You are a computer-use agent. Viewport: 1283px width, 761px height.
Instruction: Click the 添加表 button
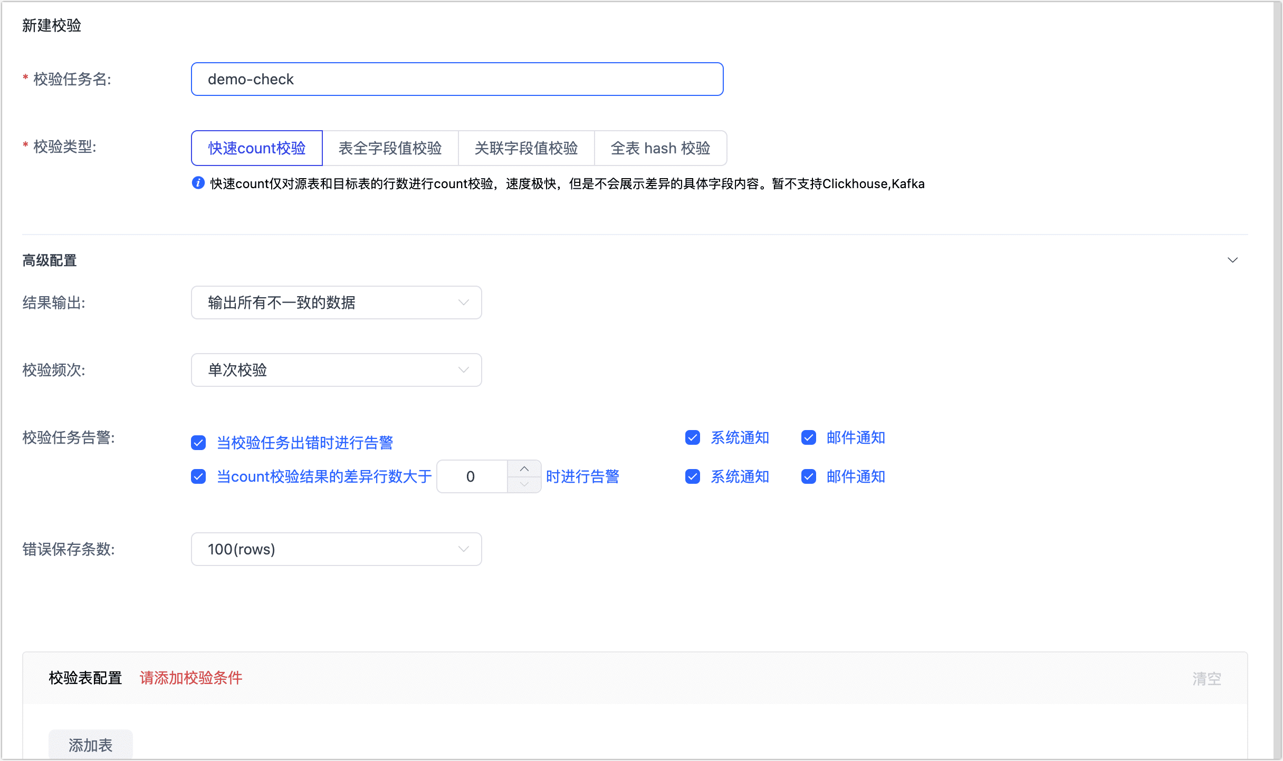tap(90, 746)
